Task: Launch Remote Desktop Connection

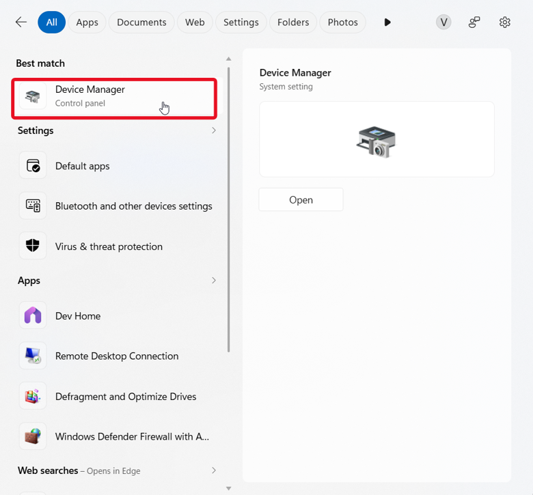Action: [x=118, y=356]
